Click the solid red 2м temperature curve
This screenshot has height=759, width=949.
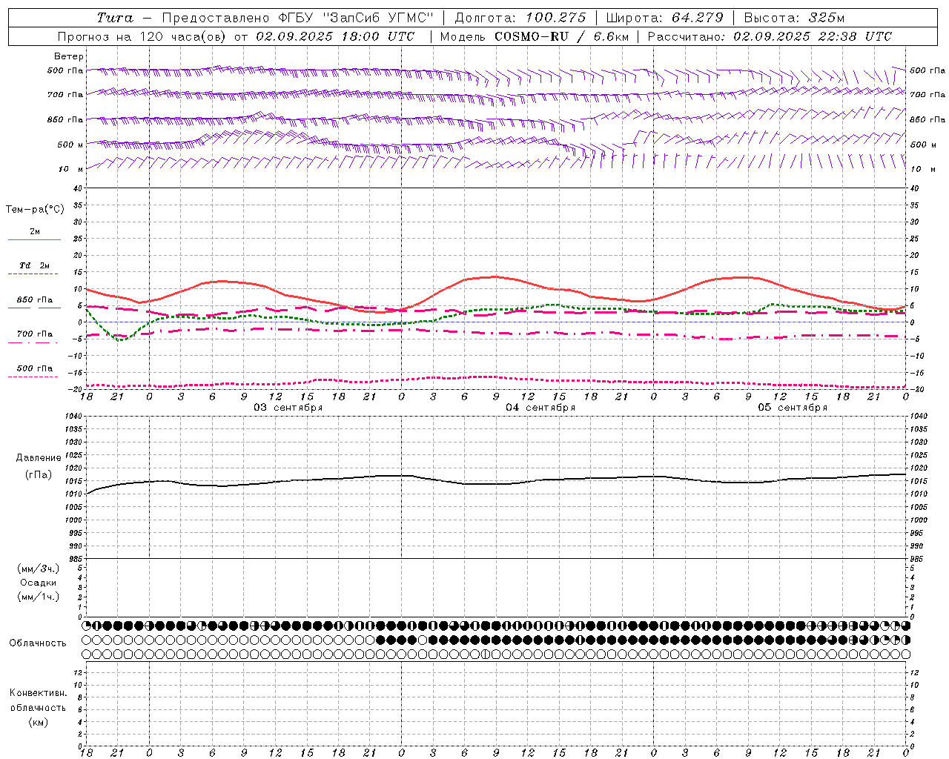(495, 277)
